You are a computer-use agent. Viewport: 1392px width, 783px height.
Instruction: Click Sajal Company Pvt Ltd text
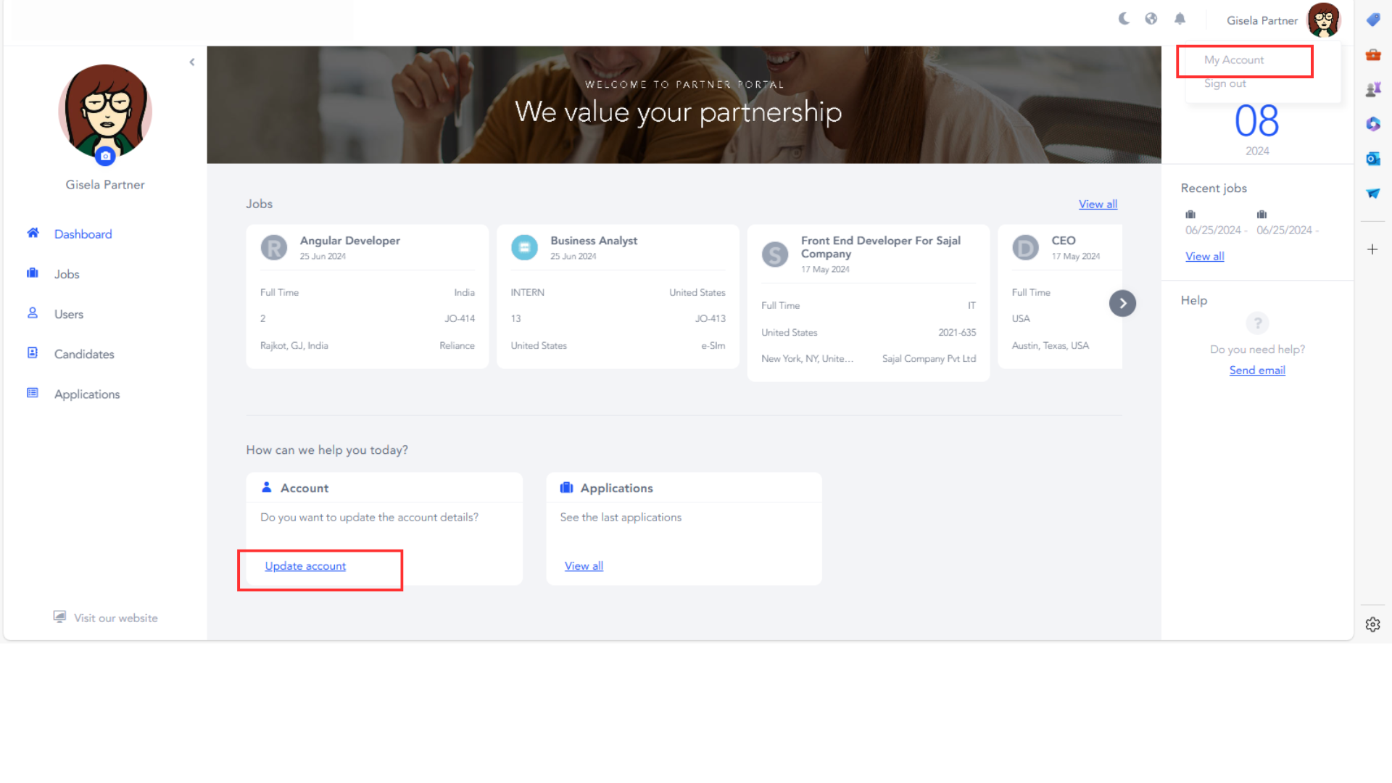click(929, 359)
